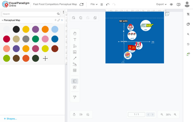The width and height of the screenshot is (193, 122).
Task: Go to the next page arrow
Action: [x=153, y=115]
